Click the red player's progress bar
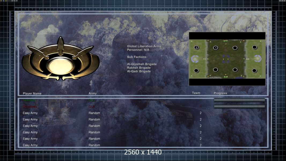 coord(239,106)
